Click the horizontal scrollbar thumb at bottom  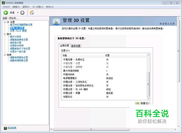tap(91, 129)
